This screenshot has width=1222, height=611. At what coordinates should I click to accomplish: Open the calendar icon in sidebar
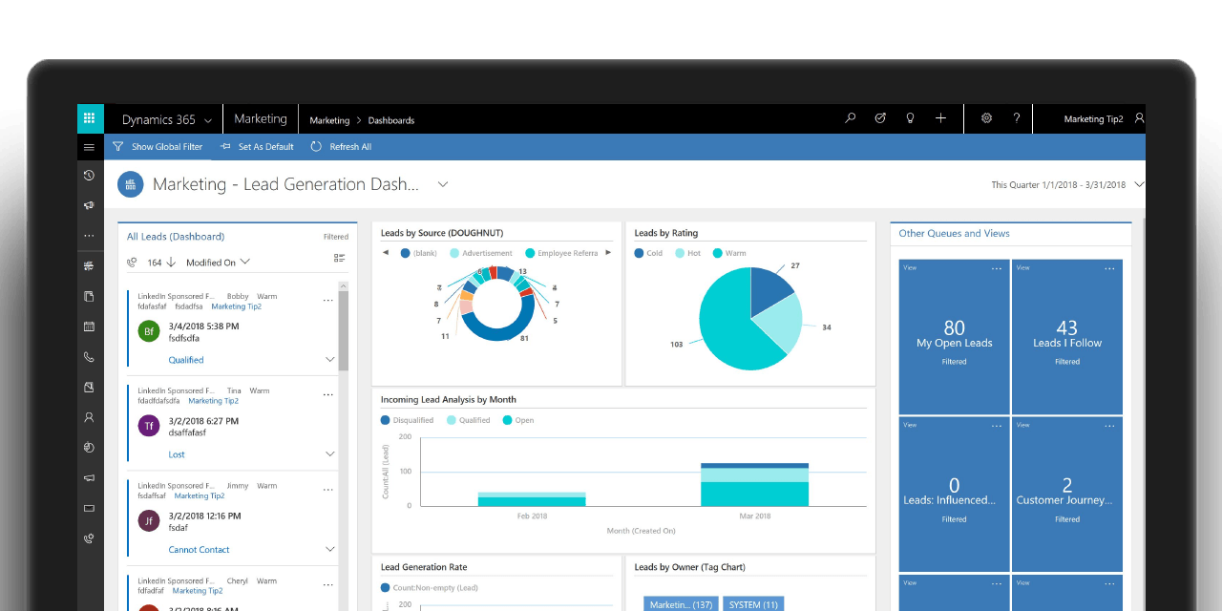click(90, 327)
